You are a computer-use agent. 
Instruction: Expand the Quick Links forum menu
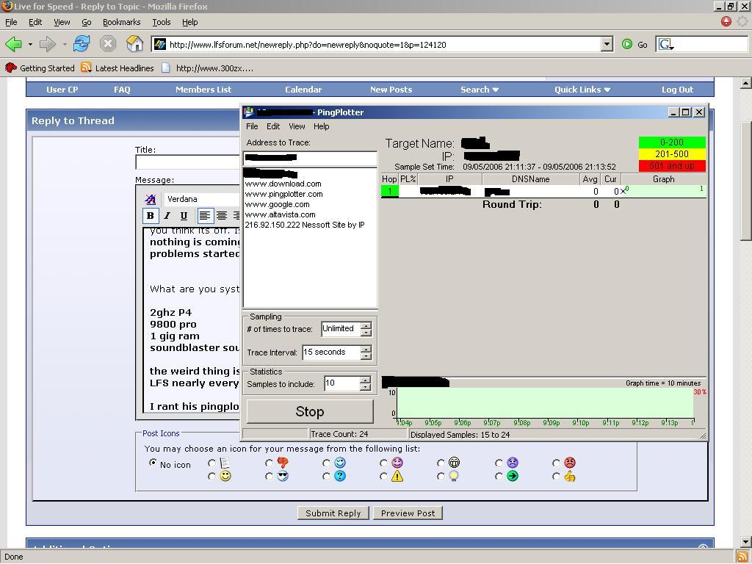coord(582,90)
